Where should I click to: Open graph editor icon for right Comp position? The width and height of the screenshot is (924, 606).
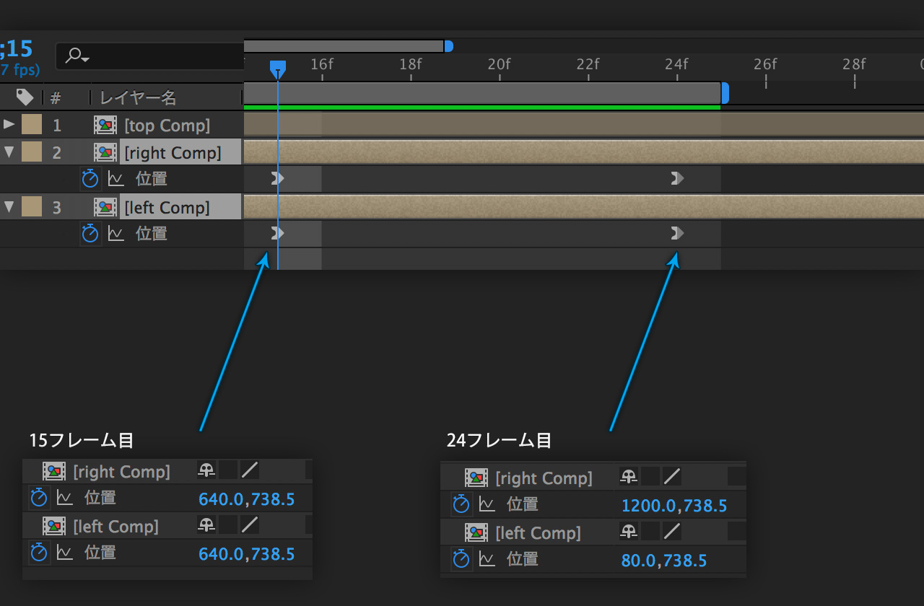click(115, 179)
